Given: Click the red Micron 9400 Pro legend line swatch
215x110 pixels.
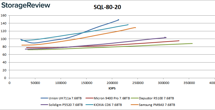Looking at the screenshot, I should coord(89,98).
